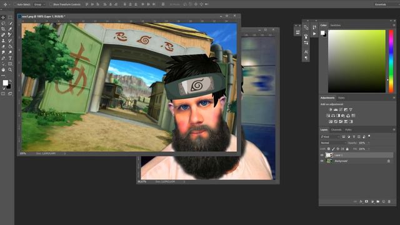
Task: Add a Color Balance adjustment
Action: pos(333,116)
